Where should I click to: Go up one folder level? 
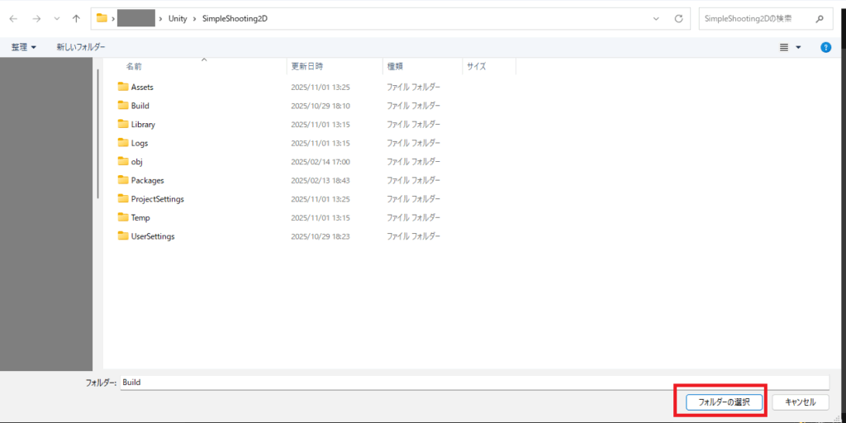coord(76,18)
